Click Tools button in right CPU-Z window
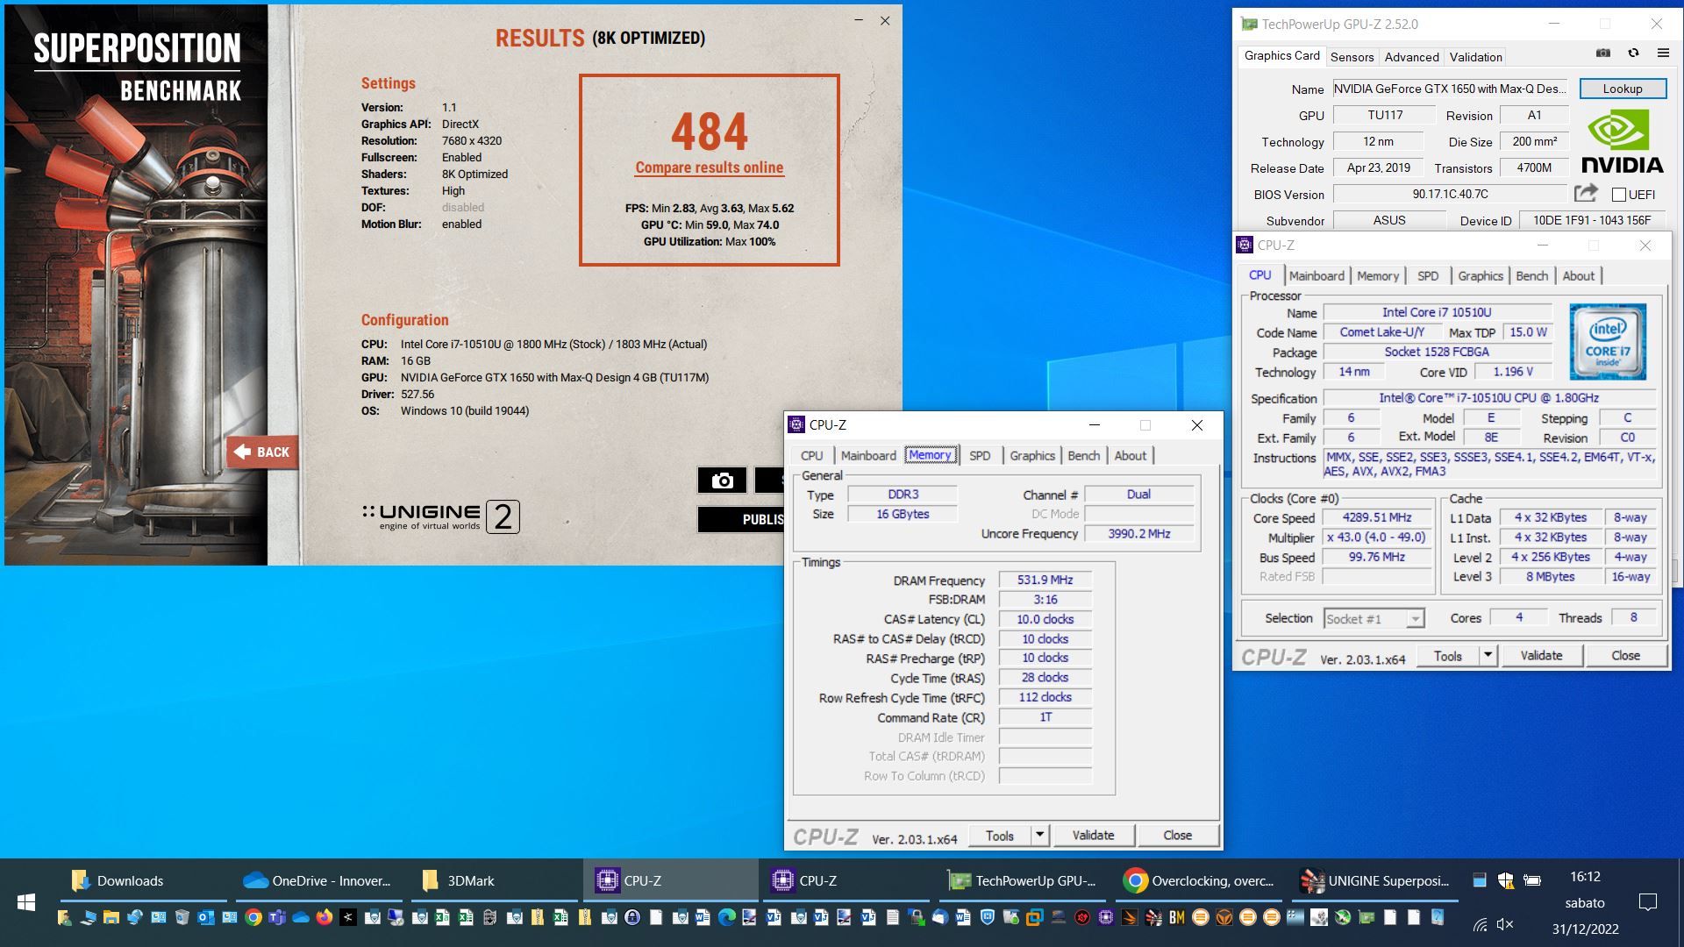This screenshot has width=1684, height=947. [x=1447, y=655]
